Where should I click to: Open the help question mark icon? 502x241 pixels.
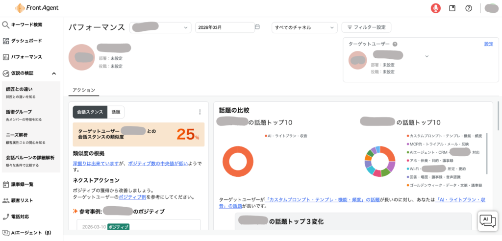pyautogui.click(x=469, y=8)
